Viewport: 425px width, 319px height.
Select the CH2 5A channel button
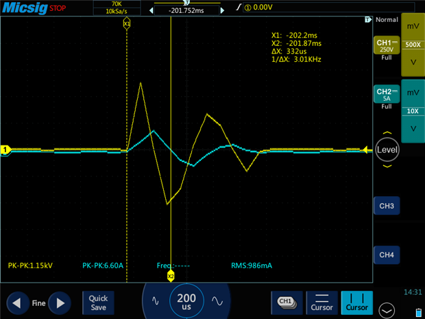pos(387,94)
